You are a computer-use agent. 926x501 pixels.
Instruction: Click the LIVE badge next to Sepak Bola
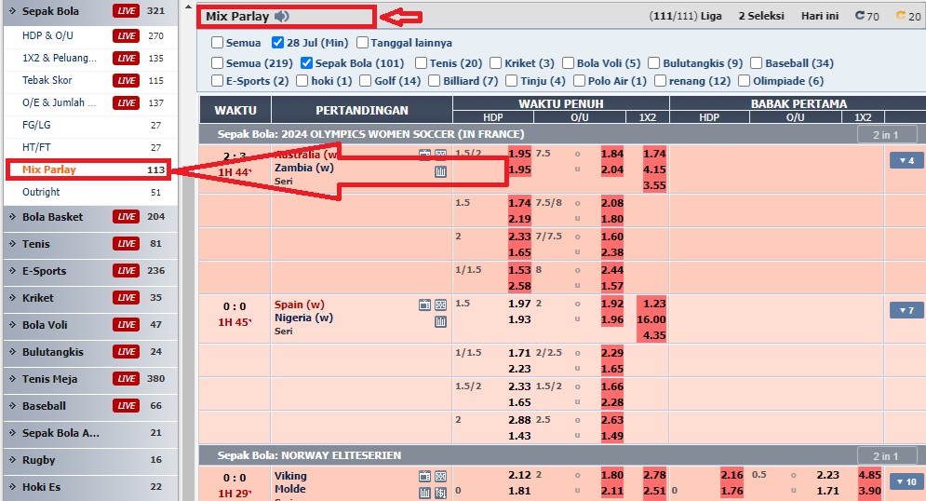(127, 10)
